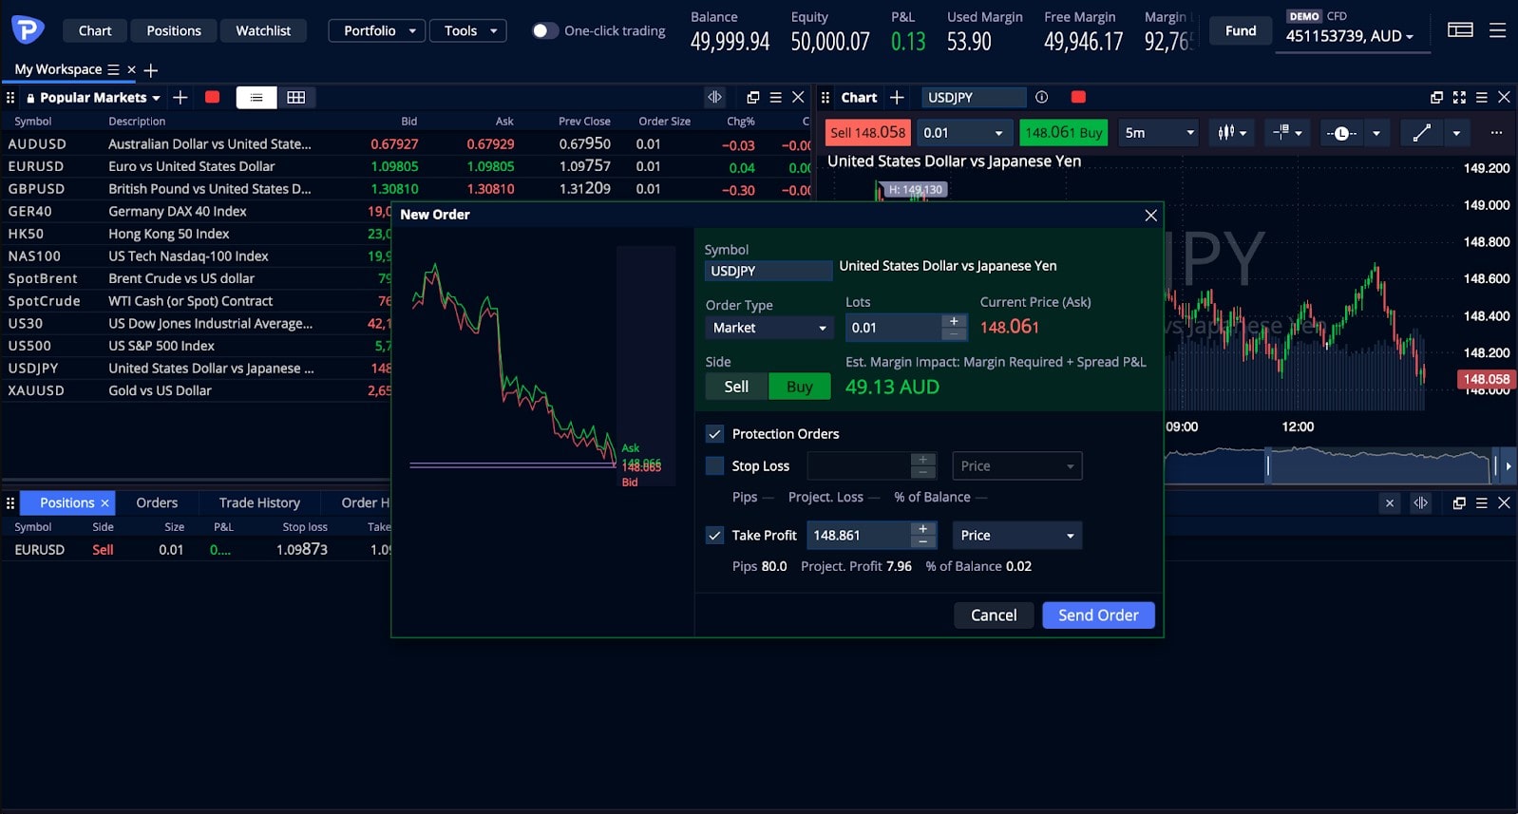
Task: Select the chart line drawing tool
Action: pos(1421,133)
